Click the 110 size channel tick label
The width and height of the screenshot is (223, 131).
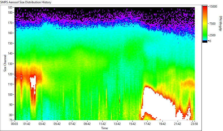point(10,84)
